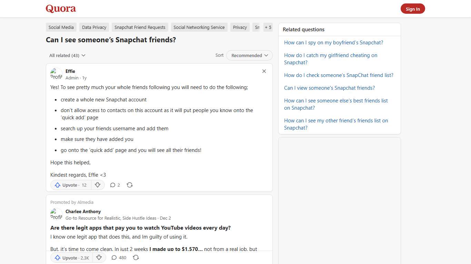
Task: Select the Social Media topic tag
Action: click(61, 27)
